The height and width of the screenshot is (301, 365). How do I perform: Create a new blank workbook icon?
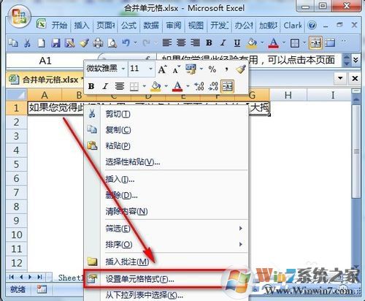click(42, 43)
